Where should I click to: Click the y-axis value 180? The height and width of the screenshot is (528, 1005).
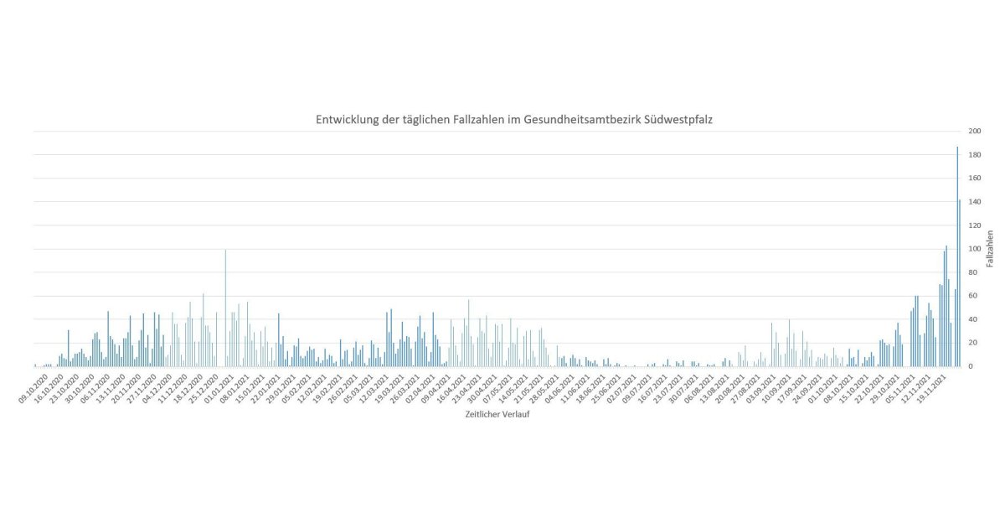click(974, 155)
